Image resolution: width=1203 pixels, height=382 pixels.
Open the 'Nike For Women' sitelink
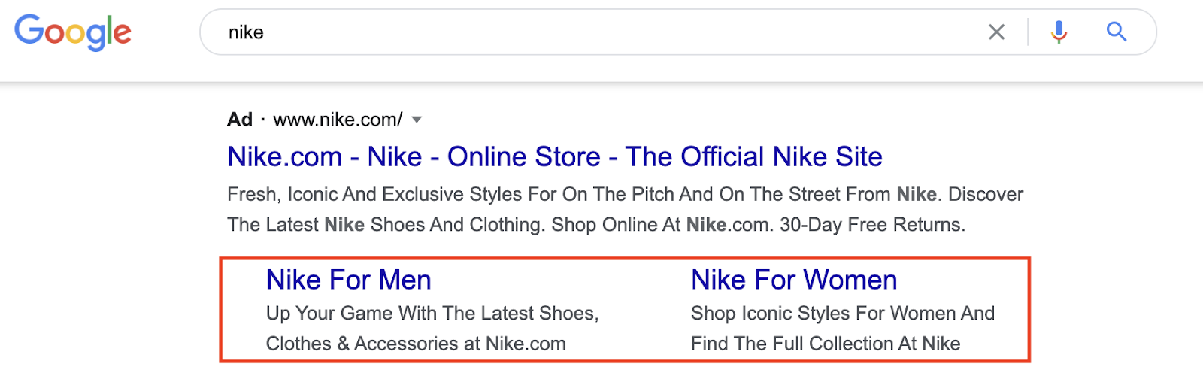793,280
